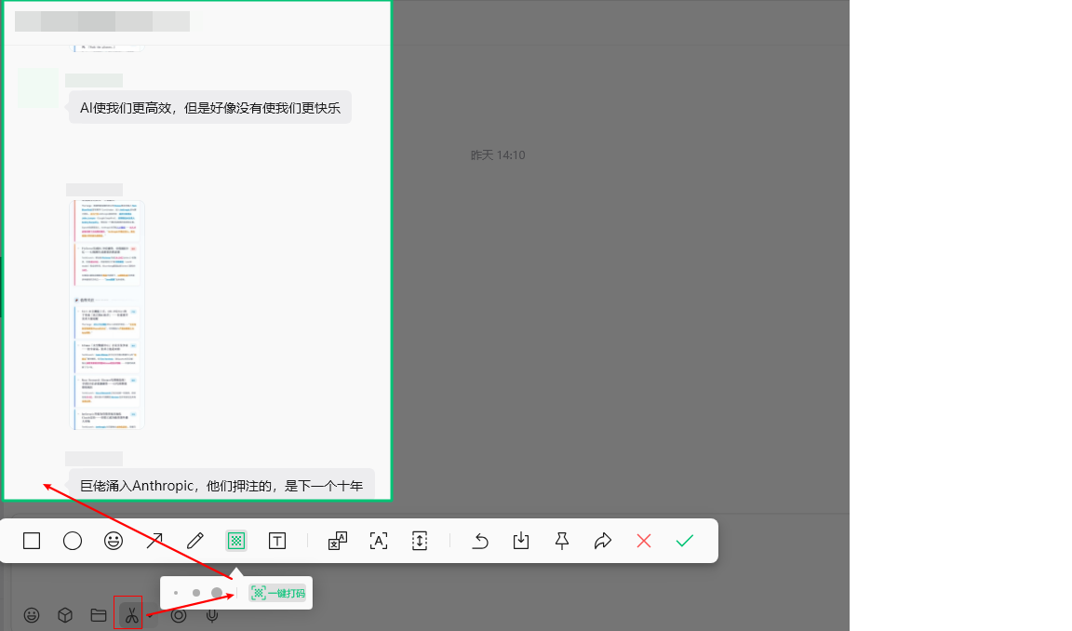Screen dimensions: 1072x631
Task: Click message 'AI使我们更高效，但是好像没有使我们更快乐'
Action: (x=210, y=108)
